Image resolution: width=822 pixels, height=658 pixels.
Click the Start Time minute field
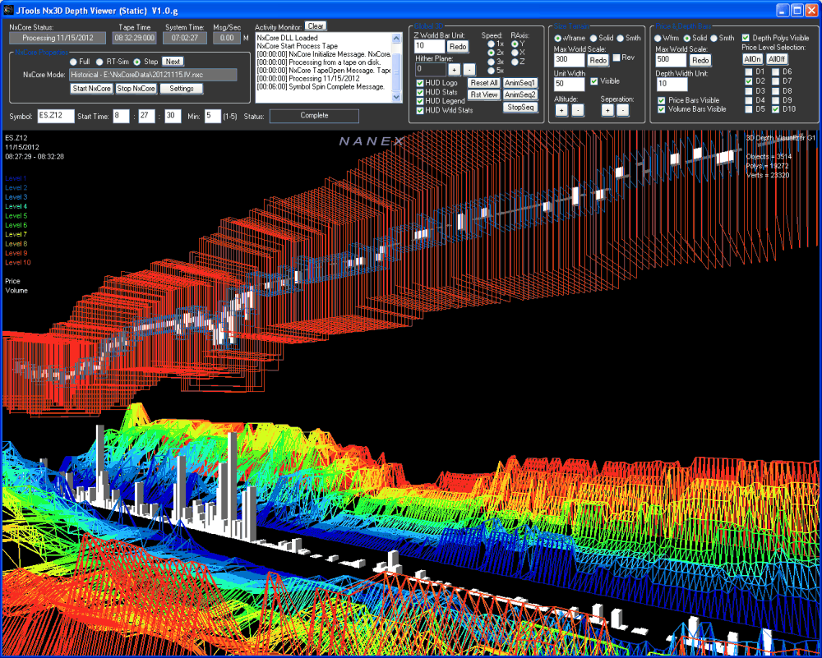coord(147,116)
